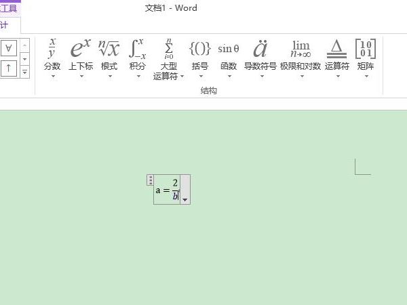Expand the full symbols gallery
This screenshot has height=305, width=407.
coord(24,72)
